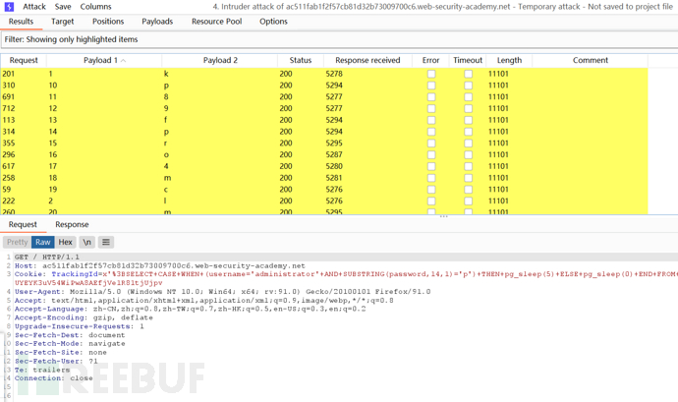Sort by the Length column header
Screen dimensions: 678x402
coord(509,60)
